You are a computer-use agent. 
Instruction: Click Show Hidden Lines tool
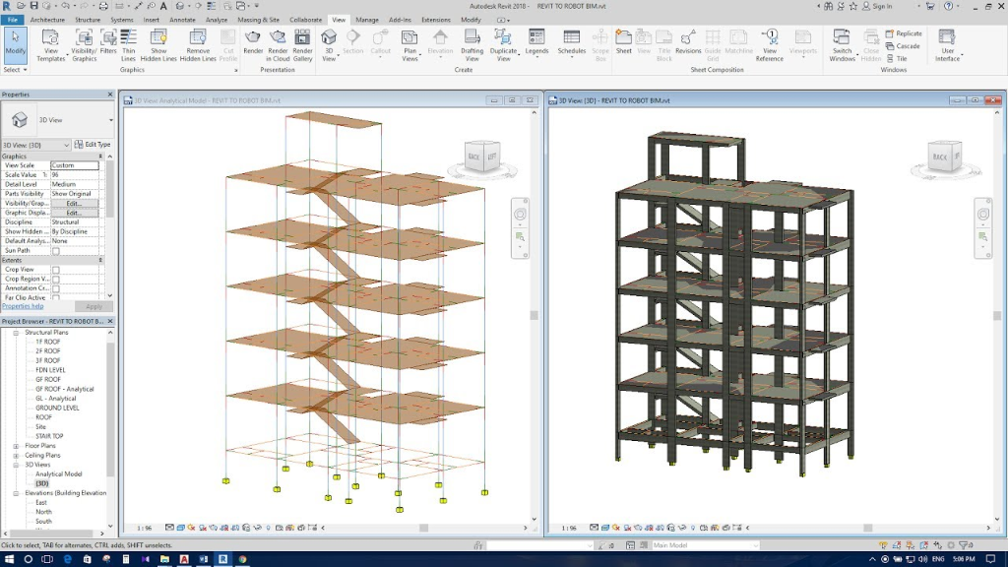pyautogui.click(x=158, y=45)
